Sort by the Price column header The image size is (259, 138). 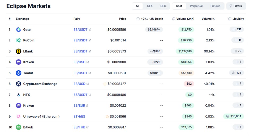[123, 19]
